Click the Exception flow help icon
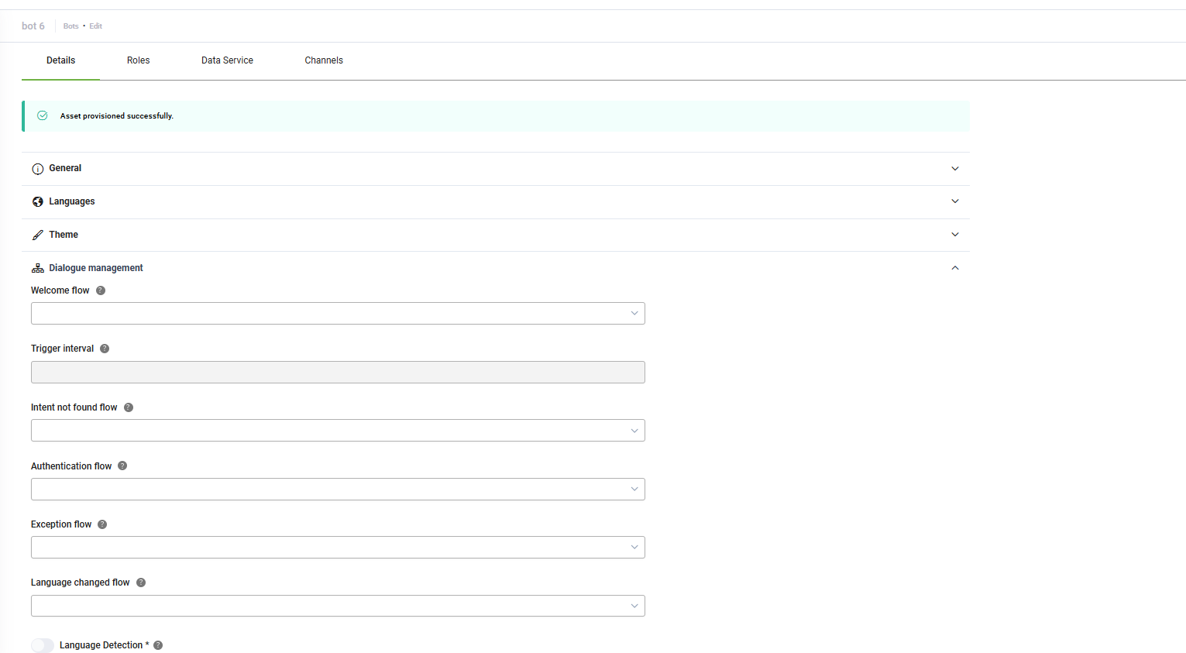 coord(102,524)
